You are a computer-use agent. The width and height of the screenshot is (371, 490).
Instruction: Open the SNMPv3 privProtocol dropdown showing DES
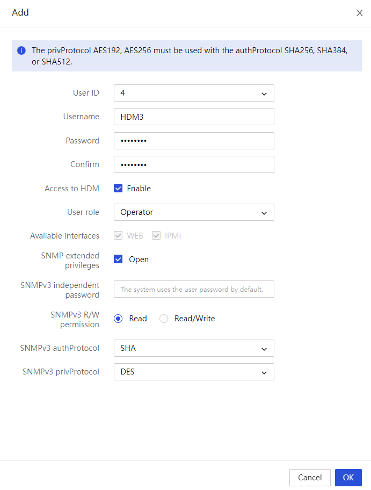point(194,372)
